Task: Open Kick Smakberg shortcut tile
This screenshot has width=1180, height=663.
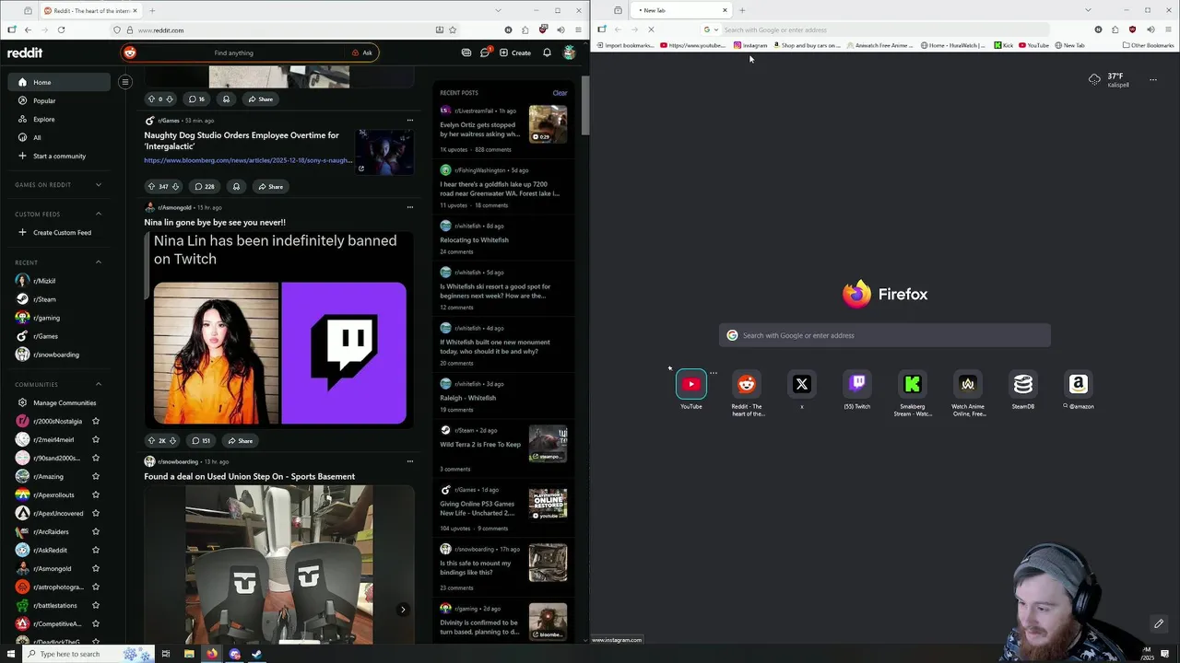Action: (x=913, y=384)
